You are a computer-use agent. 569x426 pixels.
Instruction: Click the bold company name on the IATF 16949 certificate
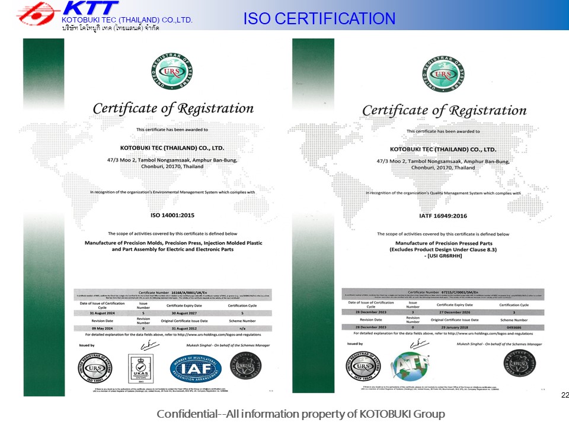pos(443,149)
